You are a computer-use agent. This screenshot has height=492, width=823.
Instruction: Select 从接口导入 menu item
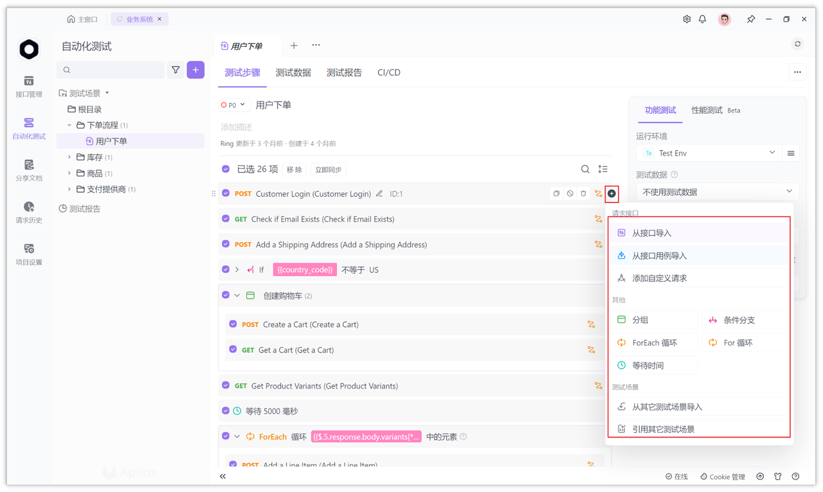pyautogui.click(x=698, y=233)
